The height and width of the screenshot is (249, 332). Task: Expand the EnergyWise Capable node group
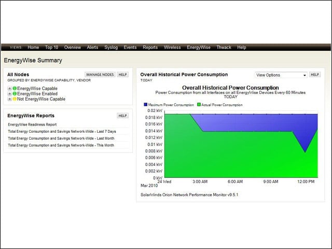[x=9, y=89]
